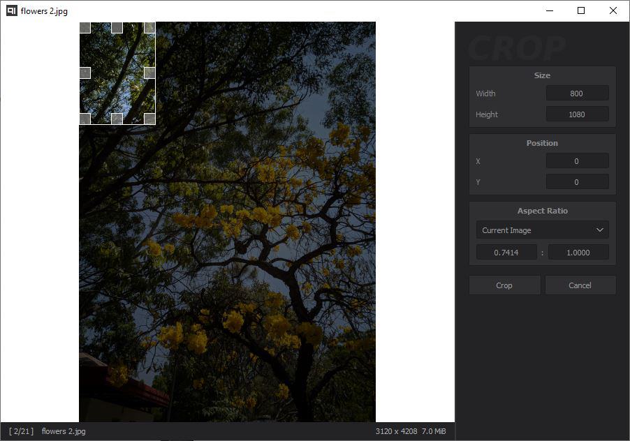The width and height of the screenshot is (630, 441).
Task: Click the aspect ratio 0.7414 value field
Action: pyautogui.click(x=506, y=253)
